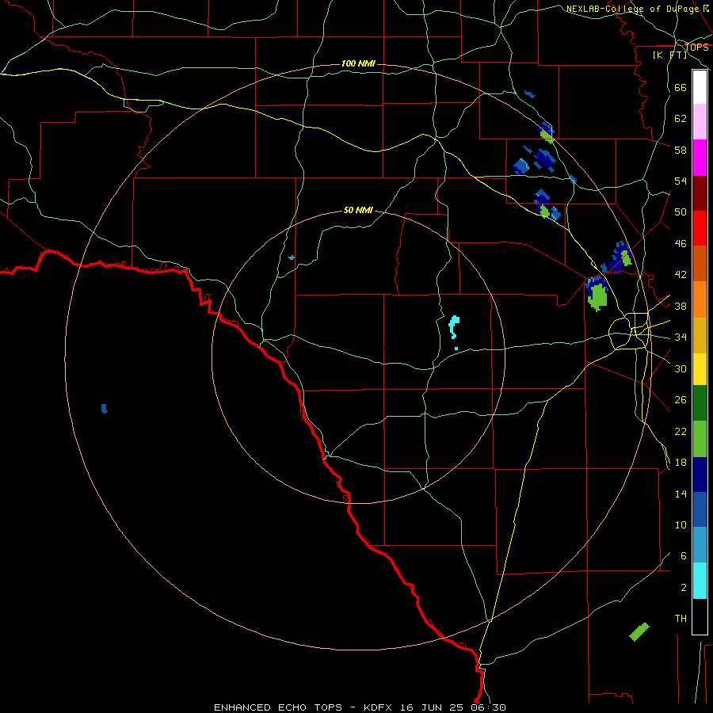Click the rounded blue echo left of the streaked echo

[x=521, y=166]
